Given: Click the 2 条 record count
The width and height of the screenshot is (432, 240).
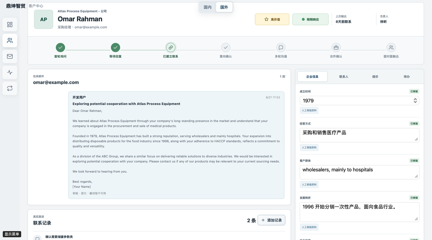Looking at the screenshot, I should 251,220.
